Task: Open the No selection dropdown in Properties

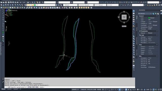Action: click(x=145, y=14)
